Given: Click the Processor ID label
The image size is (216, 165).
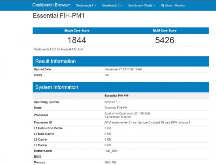Looking at the screenshot, I should 43,122.
